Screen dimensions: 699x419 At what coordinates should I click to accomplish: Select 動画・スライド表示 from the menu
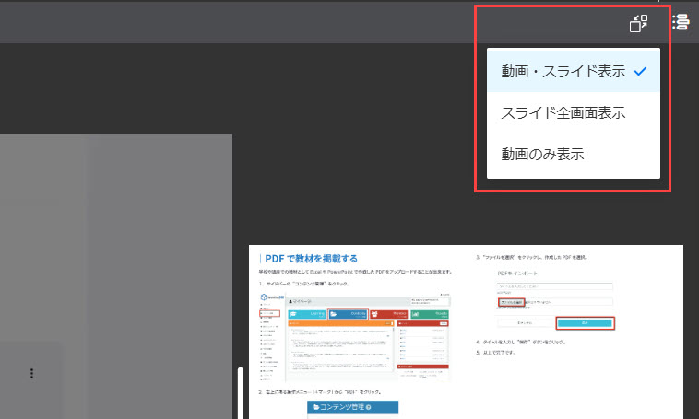pyautogui.click(x=563, y=71)
